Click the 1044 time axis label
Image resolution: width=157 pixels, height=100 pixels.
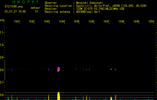(x=62, y=21)
